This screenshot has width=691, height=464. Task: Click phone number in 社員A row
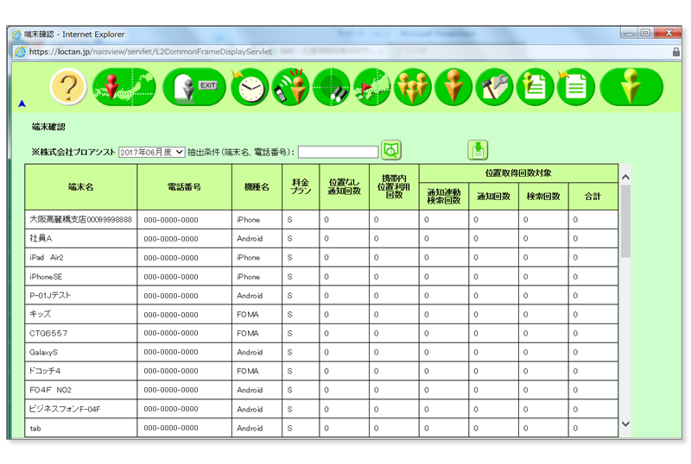171,239
